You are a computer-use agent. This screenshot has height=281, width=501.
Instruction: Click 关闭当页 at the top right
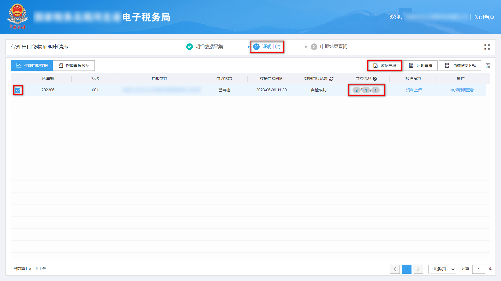pyautogui.click(x=484, y=17)
